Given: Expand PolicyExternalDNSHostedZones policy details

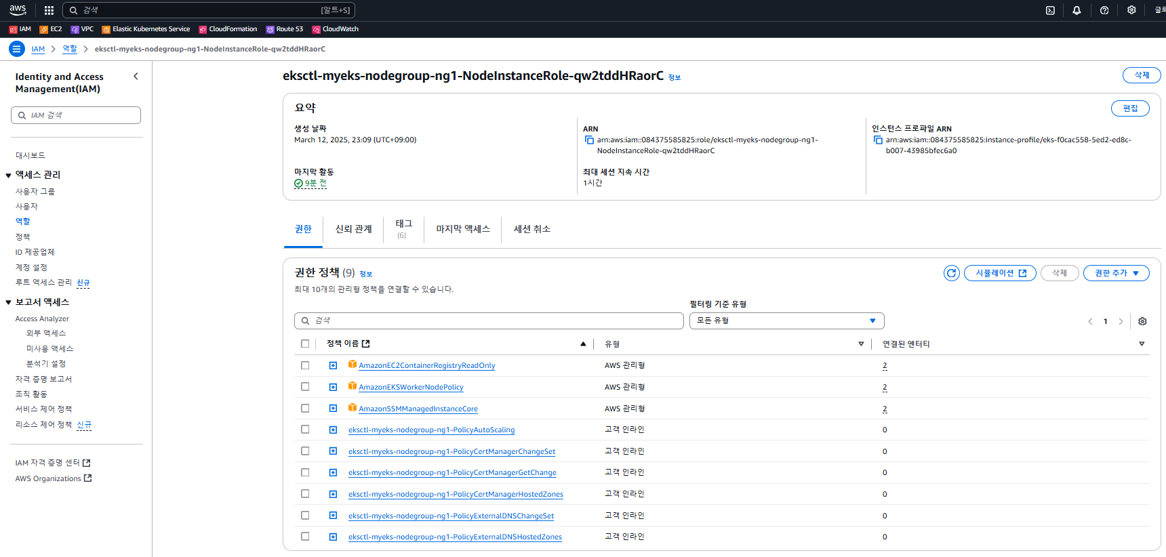Looking at the screenshot, I should pos(333,537).
